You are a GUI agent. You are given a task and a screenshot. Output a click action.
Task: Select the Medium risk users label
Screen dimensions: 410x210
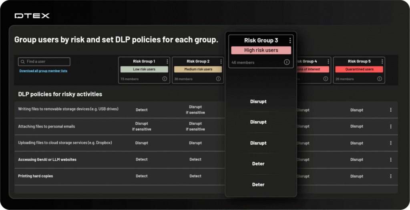pos(198,69)
